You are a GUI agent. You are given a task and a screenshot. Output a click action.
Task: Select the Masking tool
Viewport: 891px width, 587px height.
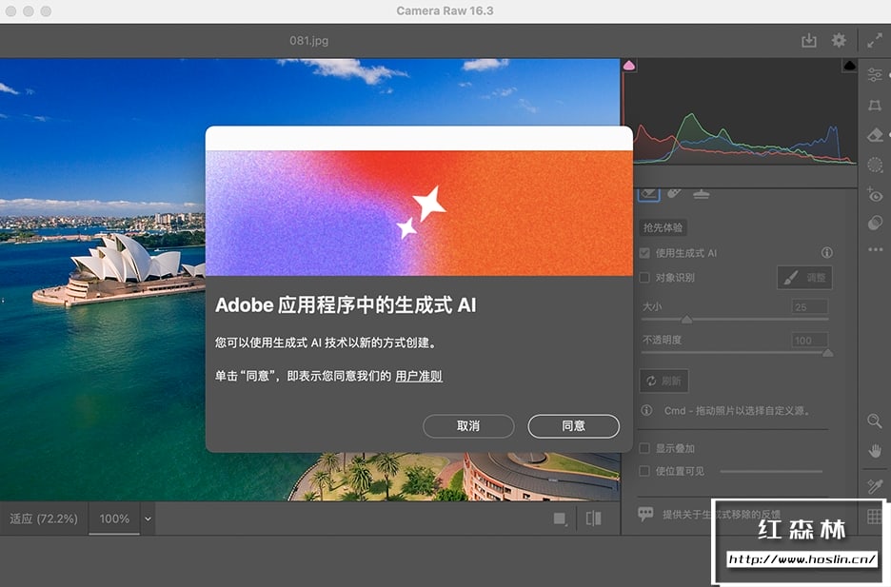[x=875, y=165]
